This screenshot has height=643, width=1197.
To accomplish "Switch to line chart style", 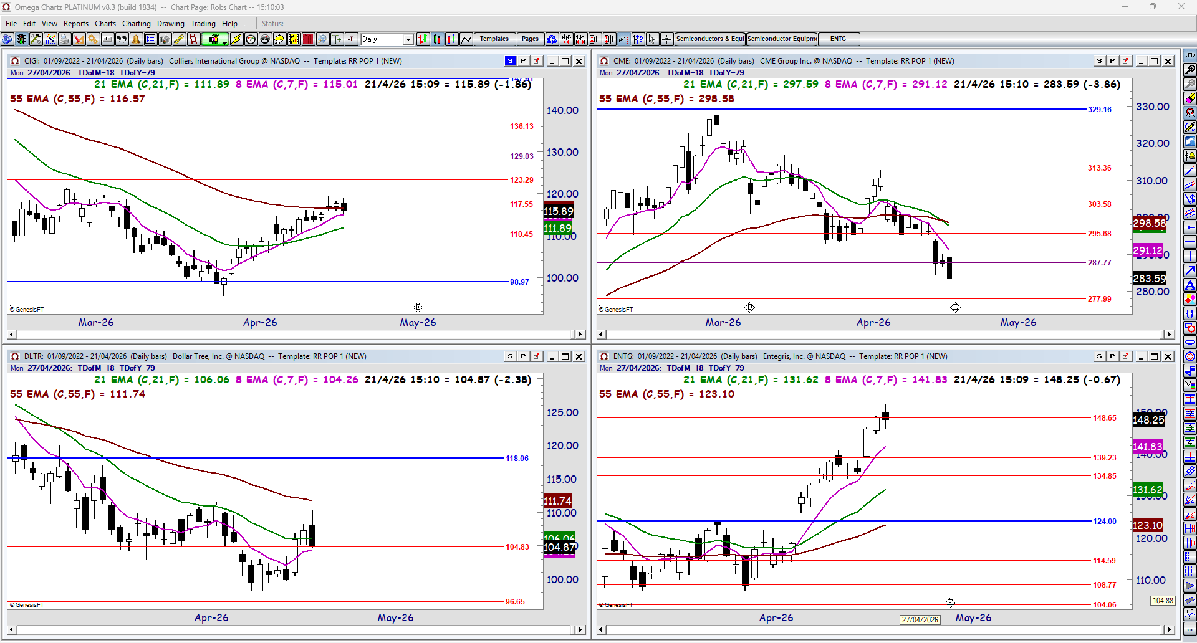I will [466, 39].
